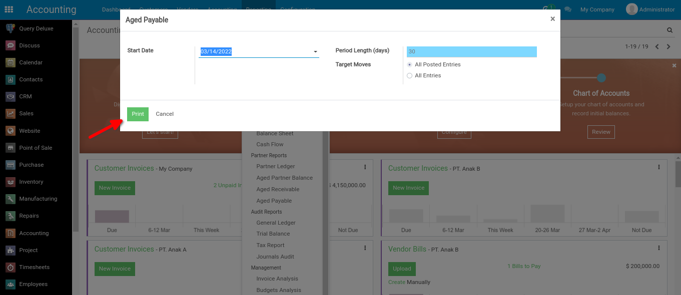Viewport: 681px width, 295px height.
Task: Open the Calendar app icon in sidebar
Action: click(x=11, y=62)
